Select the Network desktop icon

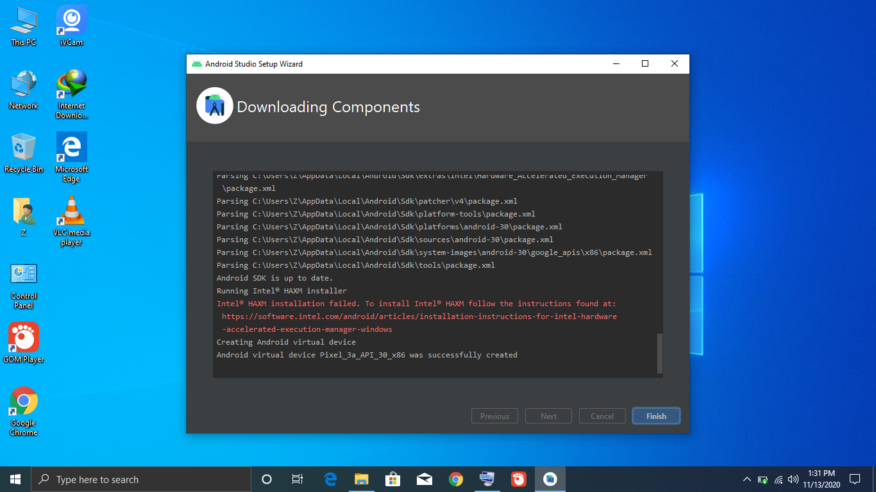click(24, 90)
